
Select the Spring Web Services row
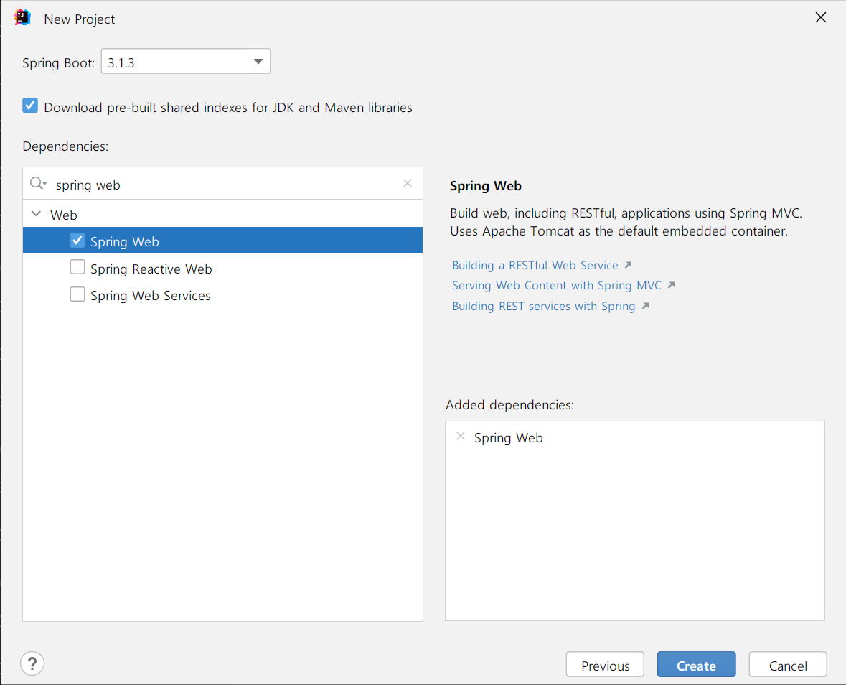coord(222,295)
